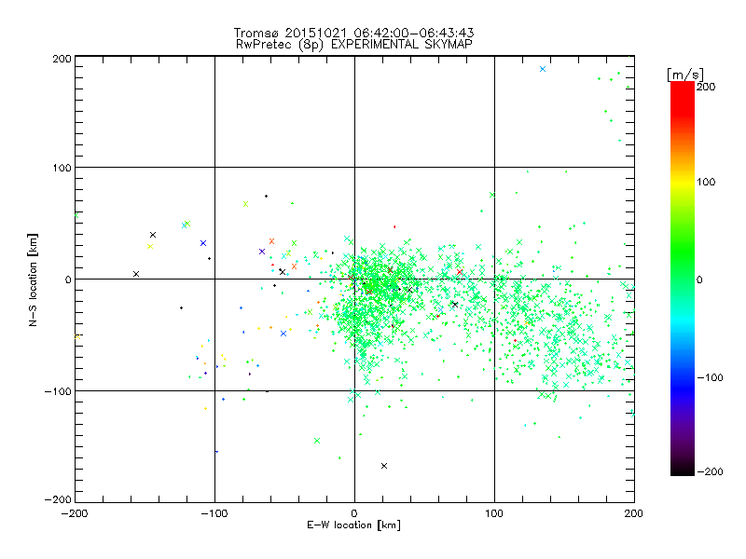Click the x-axis '0' tick label
This screenshot has width=746, height=559.
354,513
